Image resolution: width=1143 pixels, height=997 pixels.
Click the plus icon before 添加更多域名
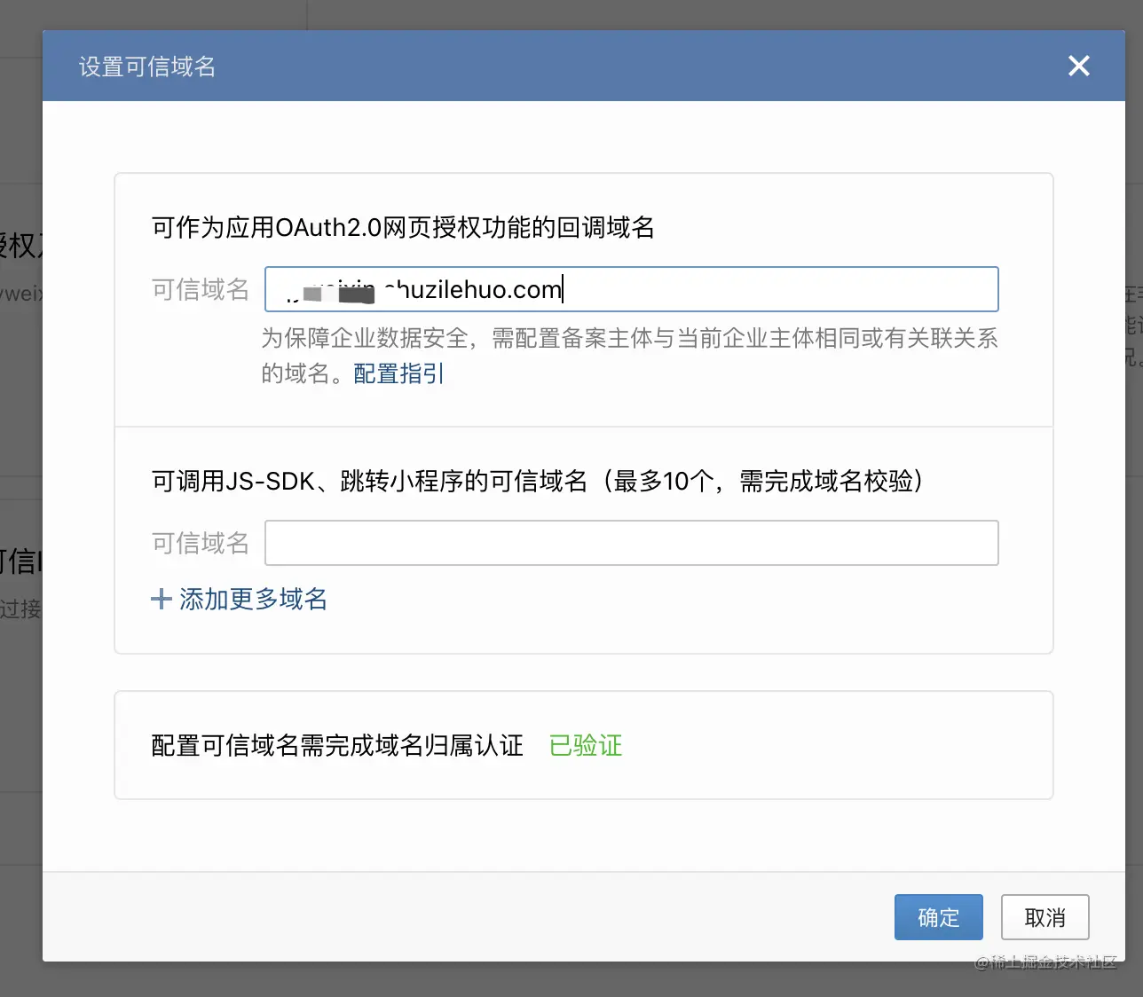tap(161, 600)
